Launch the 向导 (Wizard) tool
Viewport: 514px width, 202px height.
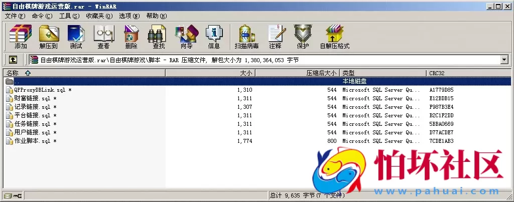click(x=187, y=37)
